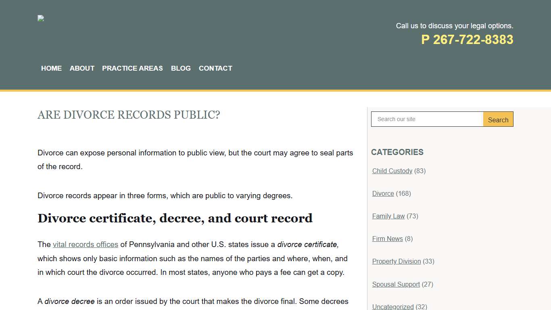Open the Child Custody category
This screenshot has height=310, width=551.
point(392,171)
